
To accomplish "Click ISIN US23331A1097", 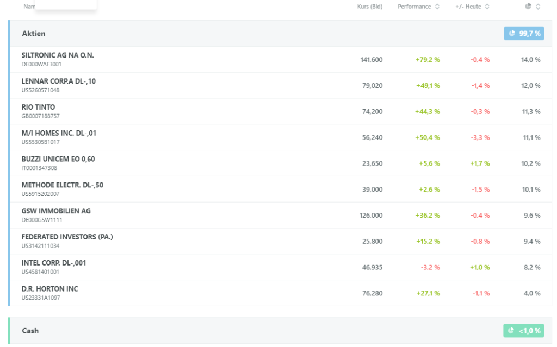I will coord(41,298).
